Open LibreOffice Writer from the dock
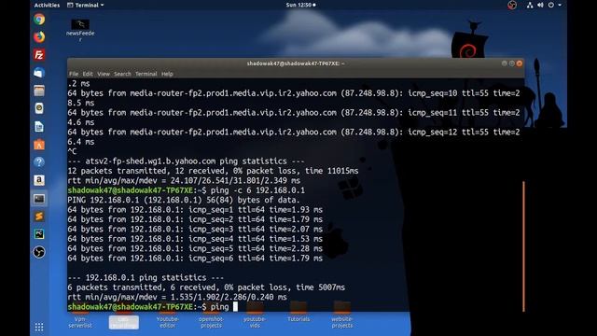The width and height of the screenshot is (597, 336). click(39, 127)
